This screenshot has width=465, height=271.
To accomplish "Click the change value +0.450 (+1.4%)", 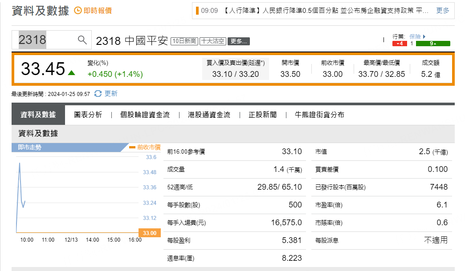I will tap(115, 74).
